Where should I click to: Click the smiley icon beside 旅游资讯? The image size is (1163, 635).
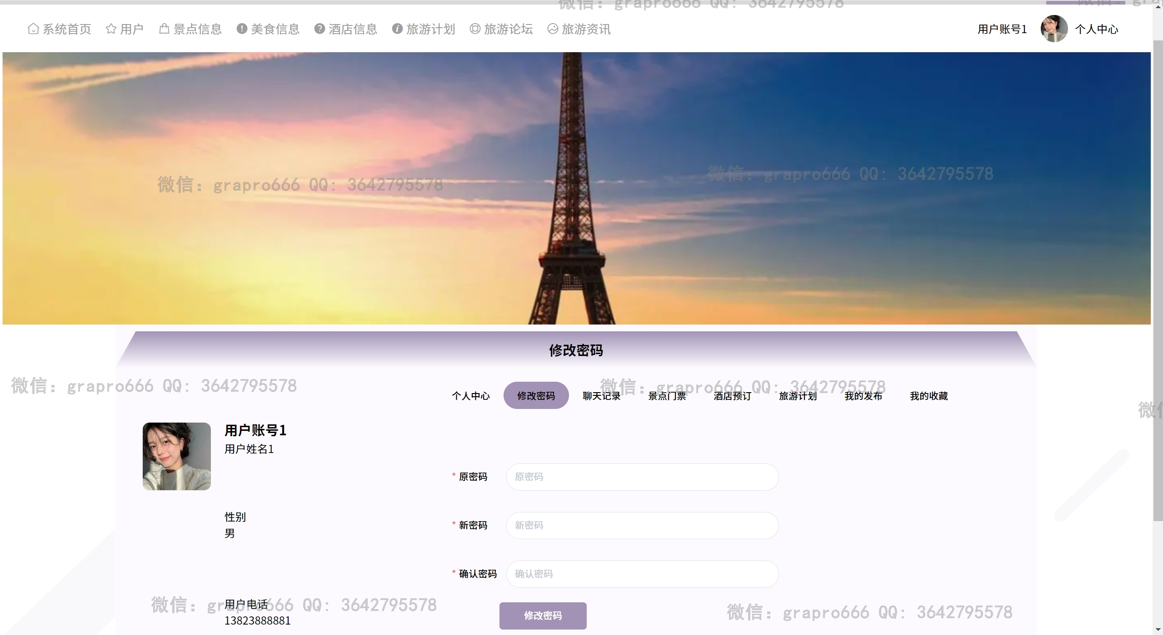point(553,29)
